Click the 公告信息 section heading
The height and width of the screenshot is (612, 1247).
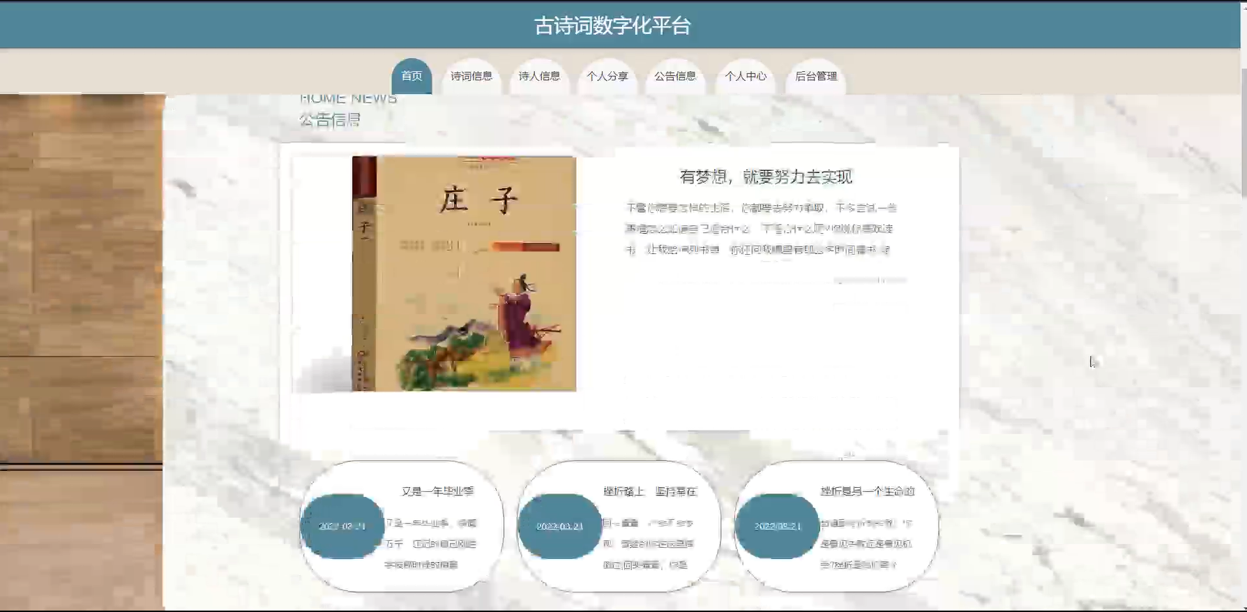[x=330, y=120]
